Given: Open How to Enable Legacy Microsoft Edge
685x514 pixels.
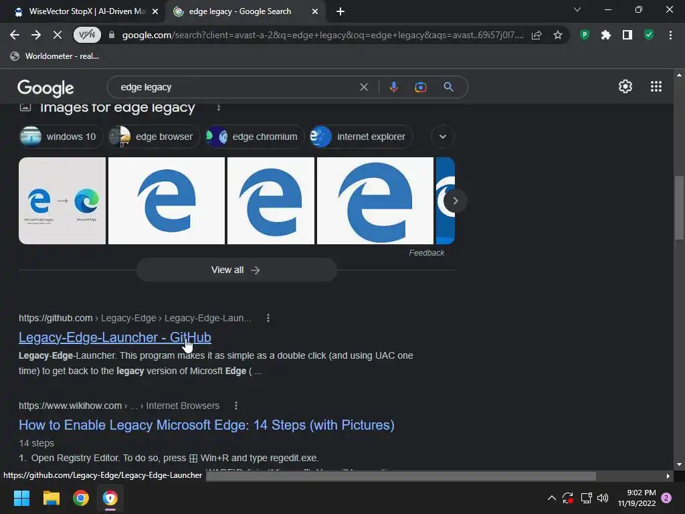Looking at the screenshot, I should pyautogui.click(x=207, y=425).
